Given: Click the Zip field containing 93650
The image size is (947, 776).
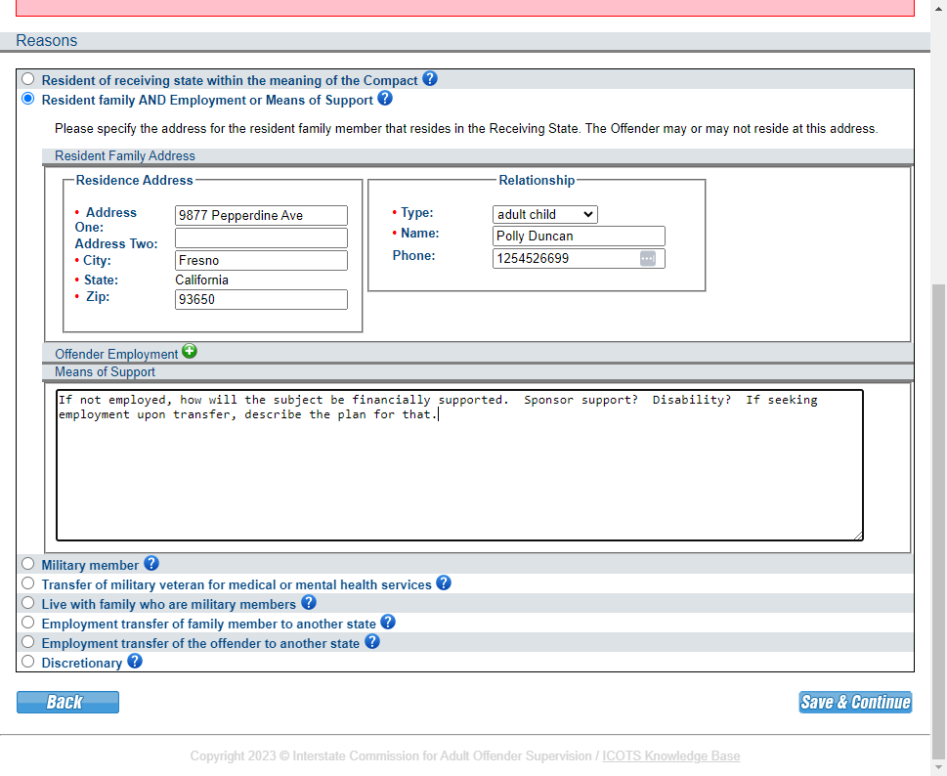Looking at the screenshot, I should pos(261,299).
